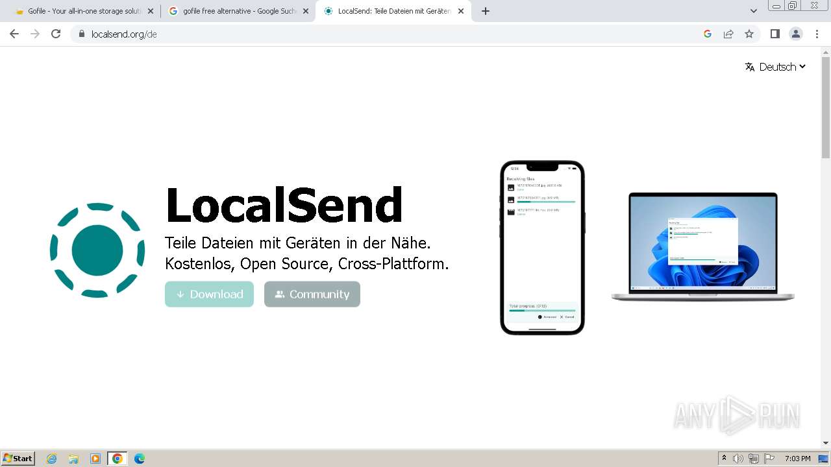Close the Gofile tab
The height and width of the screenshot is (467, 831).
150,11
